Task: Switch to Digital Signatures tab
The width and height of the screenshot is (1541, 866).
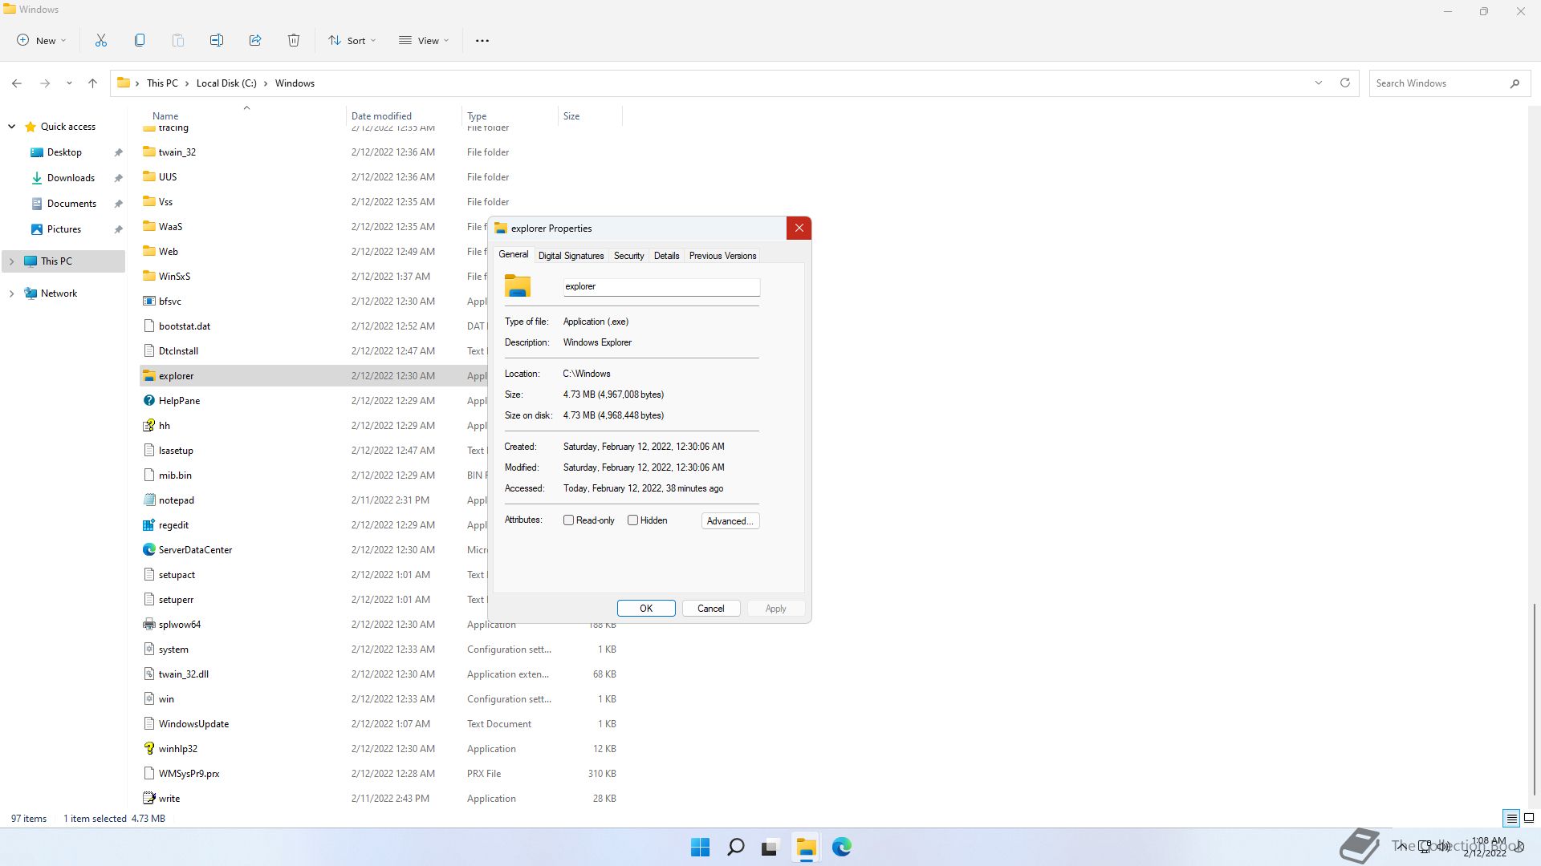Action: (x=571, y=256)
